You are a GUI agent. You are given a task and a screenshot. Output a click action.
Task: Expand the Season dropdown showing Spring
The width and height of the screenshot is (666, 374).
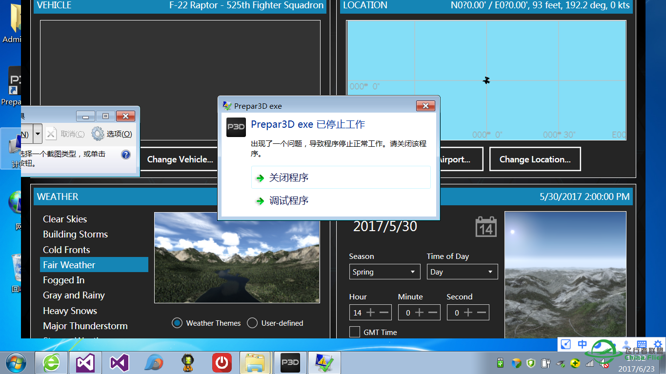[x=384, y=272]
